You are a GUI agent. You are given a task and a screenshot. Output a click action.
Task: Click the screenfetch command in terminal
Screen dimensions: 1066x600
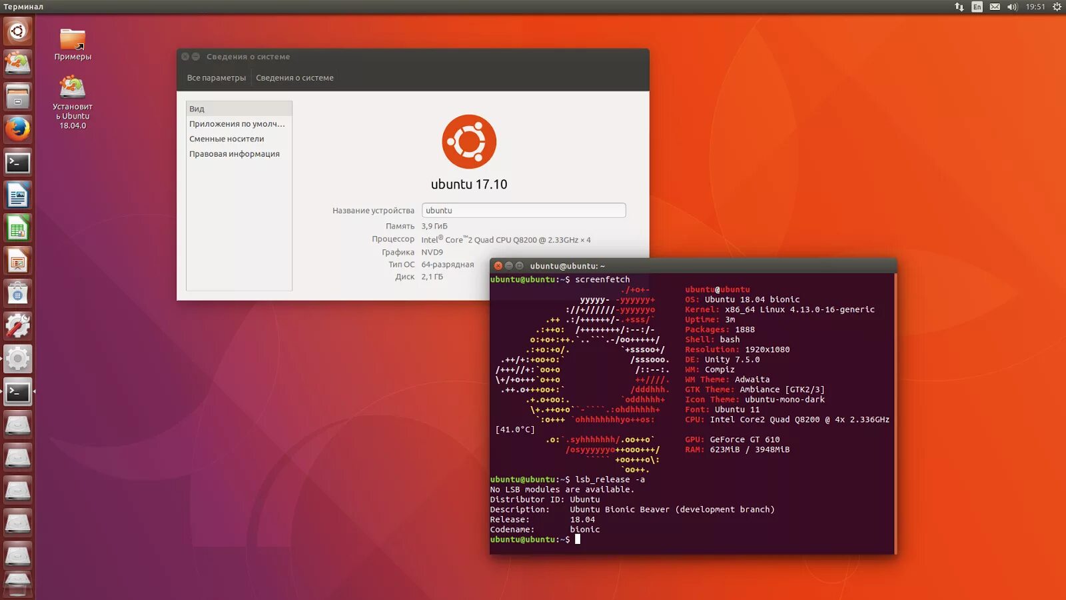pos(602,279)
